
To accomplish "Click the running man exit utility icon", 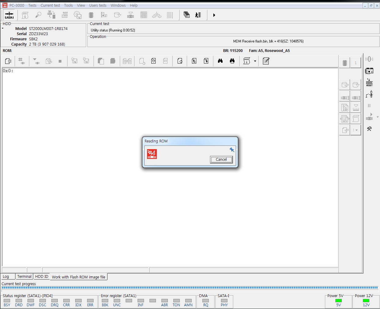I will pyautogui.click(x=198, y=15).
